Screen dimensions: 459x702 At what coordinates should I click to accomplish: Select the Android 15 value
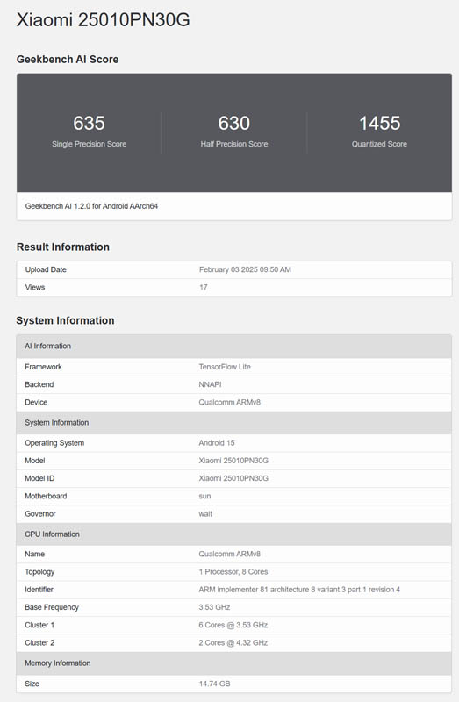click(x=217, y=443)
